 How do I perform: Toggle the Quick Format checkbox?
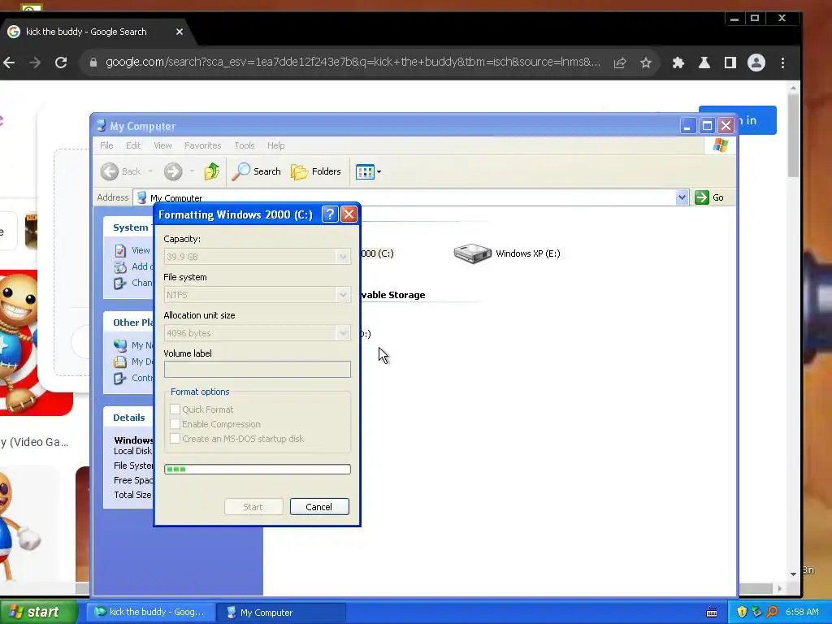tap(175, 409)
